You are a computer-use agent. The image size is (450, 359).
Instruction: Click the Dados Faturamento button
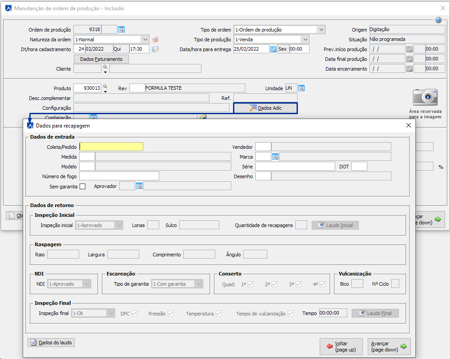click(101, 59)
